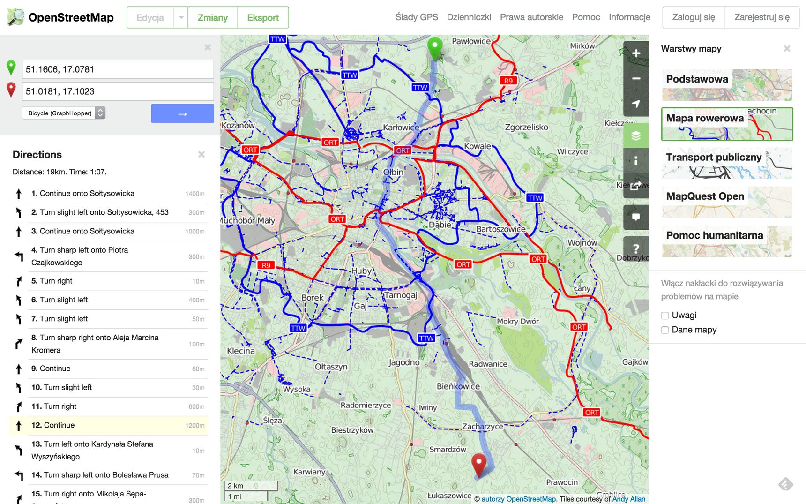
Task: Click the slight left arrow for step 2
Action: tap(19, 212)
